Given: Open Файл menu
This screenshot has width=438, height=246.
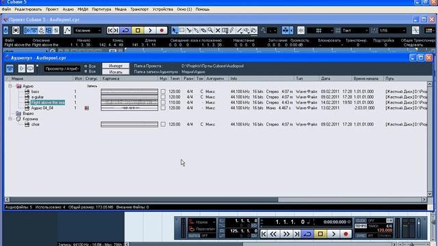Looking at the screenshot, I should [x=6, y=9].
